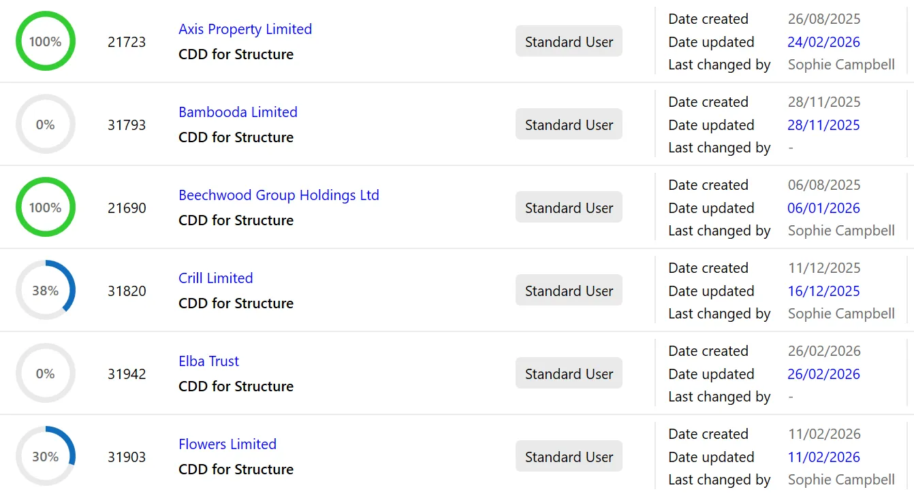
Task: Open Beechwood Group Holdings Ltd
Action: 279,195
